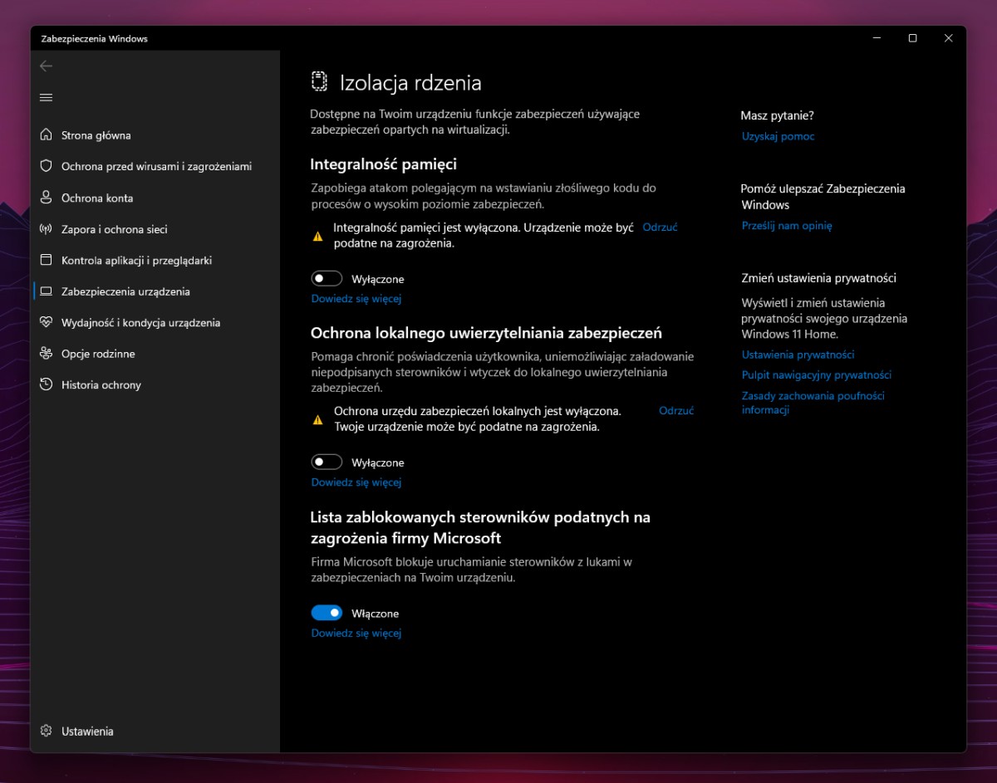The image size is (997, 783).
Task: Go back using the arrow button
Action: coord(46,66)
